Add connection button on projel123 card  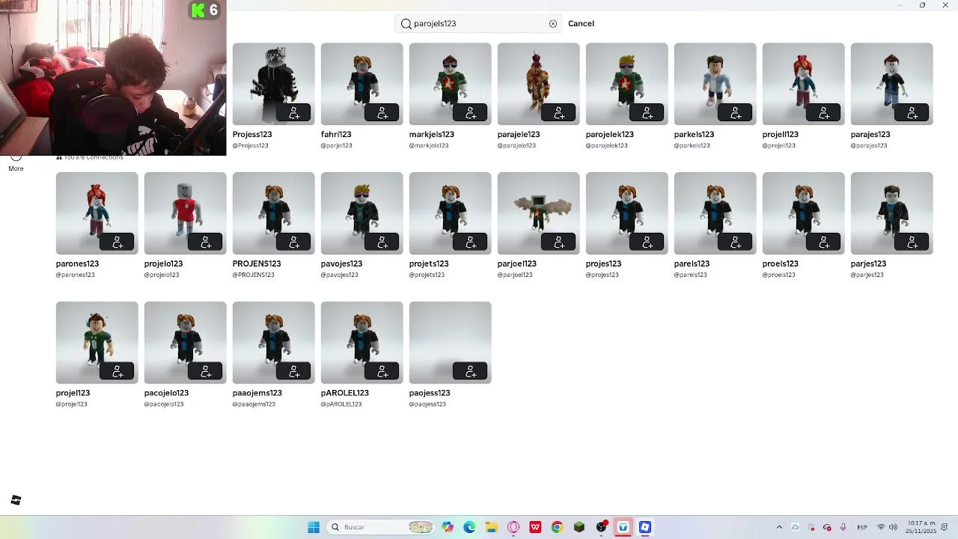pyautogui.click(x=118, y=372)
